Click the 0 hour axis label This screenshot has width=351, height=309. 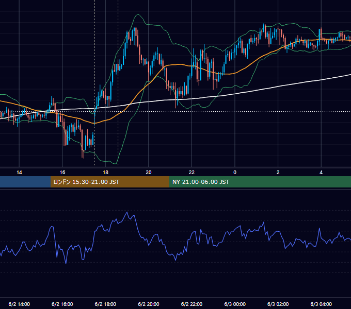[235, 173]
